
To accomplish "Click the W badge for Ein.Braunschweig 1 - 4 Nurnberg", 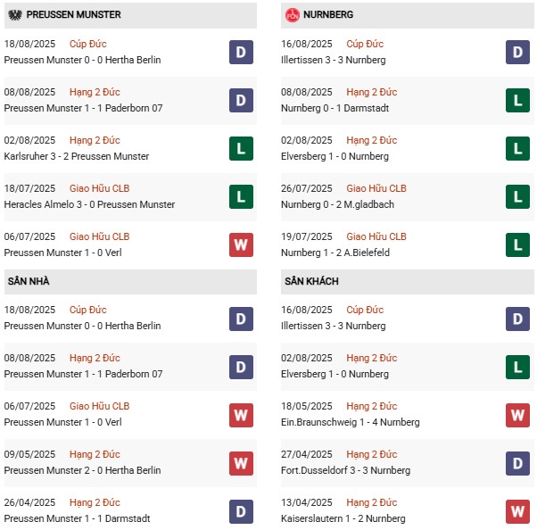I will 517,415.
